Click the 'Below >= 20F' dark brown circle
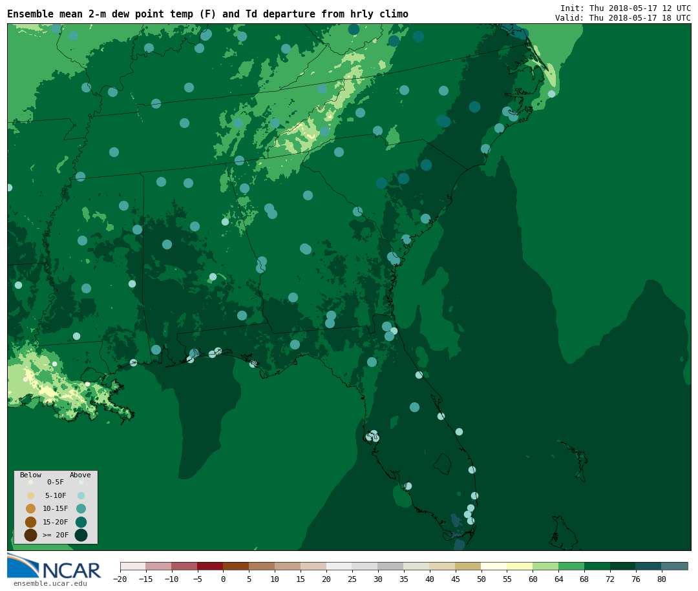This screenshot has width=698, height=591. (31, 535)
